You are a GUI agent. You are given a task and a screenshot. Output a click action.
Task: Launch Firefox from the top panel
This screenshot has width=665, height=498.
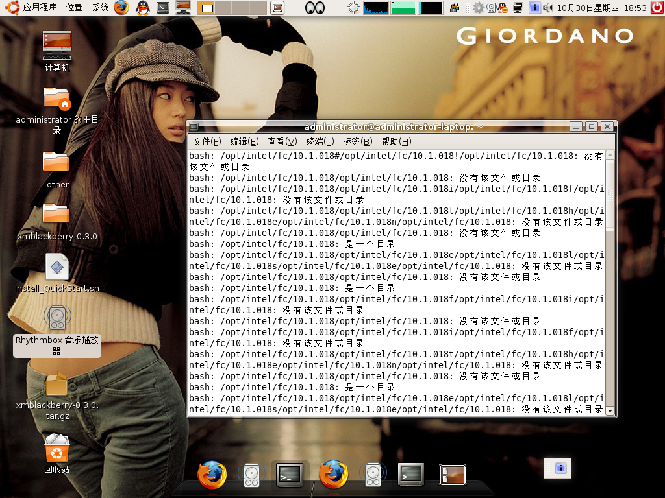point(121,8)
